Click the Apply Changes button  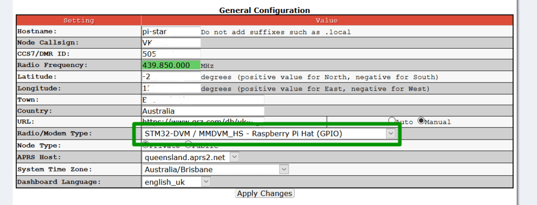265,193
